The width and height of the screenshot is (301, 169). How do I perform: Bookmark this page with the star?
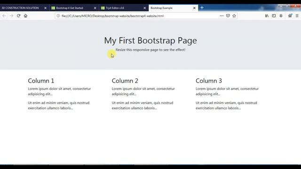click(x=234, y=16)
